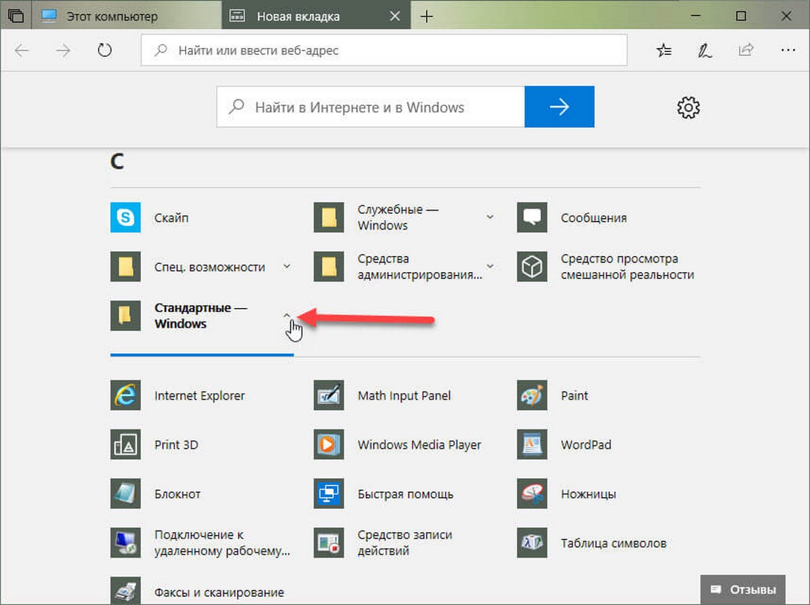Click the Print 3D label
Viewport: 810px width, 605px height.
(x=176, y=445)
